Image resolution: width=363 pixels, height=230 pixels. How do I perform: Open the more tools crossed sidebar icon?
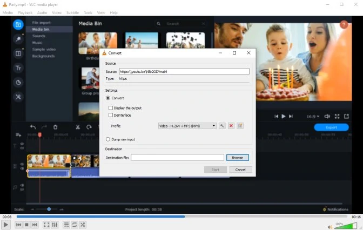tap(18, 97)
